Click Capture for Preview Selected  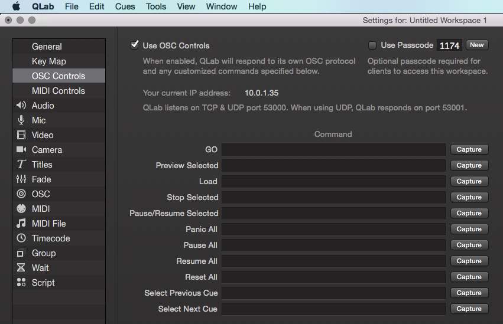tap(469, 165)
